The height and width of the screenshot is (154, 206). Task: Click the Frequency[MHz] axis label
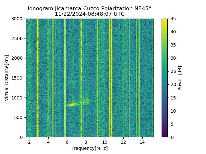coord(89,148)
